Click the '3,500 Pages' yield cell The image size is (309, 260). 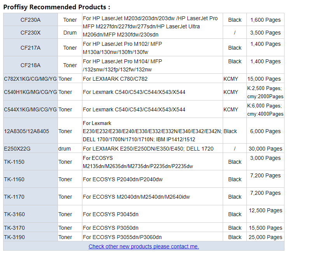(x=265, y=33)
